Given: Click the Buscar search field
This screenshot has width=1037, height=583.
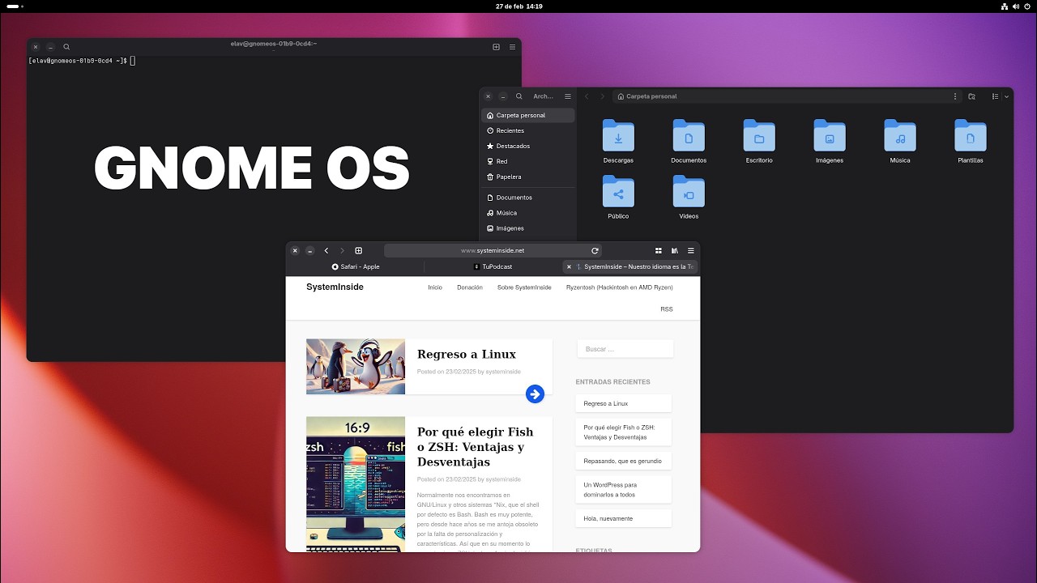Looking at the screenshot, I should click(x=625, y=349).
